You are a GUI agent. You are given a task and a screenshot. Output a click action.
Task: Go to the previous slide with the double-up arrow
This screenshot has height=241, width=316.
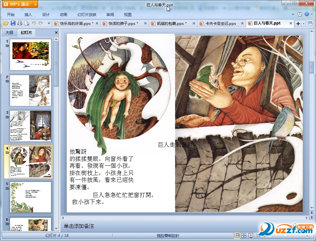tap(312, 213)
